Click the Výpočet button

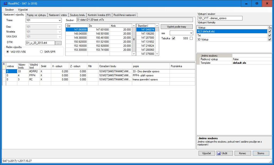tap(207, 153)
